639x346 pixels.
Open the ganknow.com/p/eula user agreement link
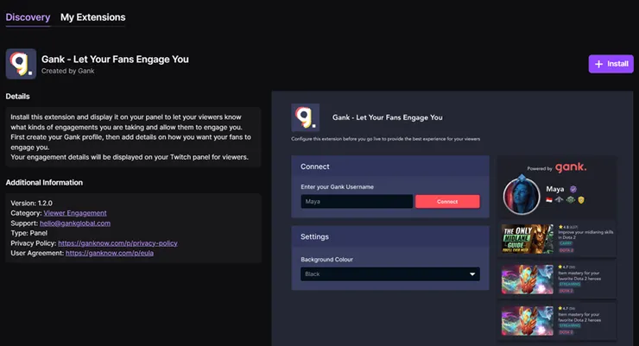tap(110, 253)
